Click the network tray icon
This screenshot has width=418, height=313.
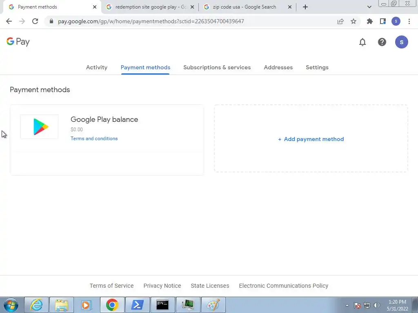367,305
